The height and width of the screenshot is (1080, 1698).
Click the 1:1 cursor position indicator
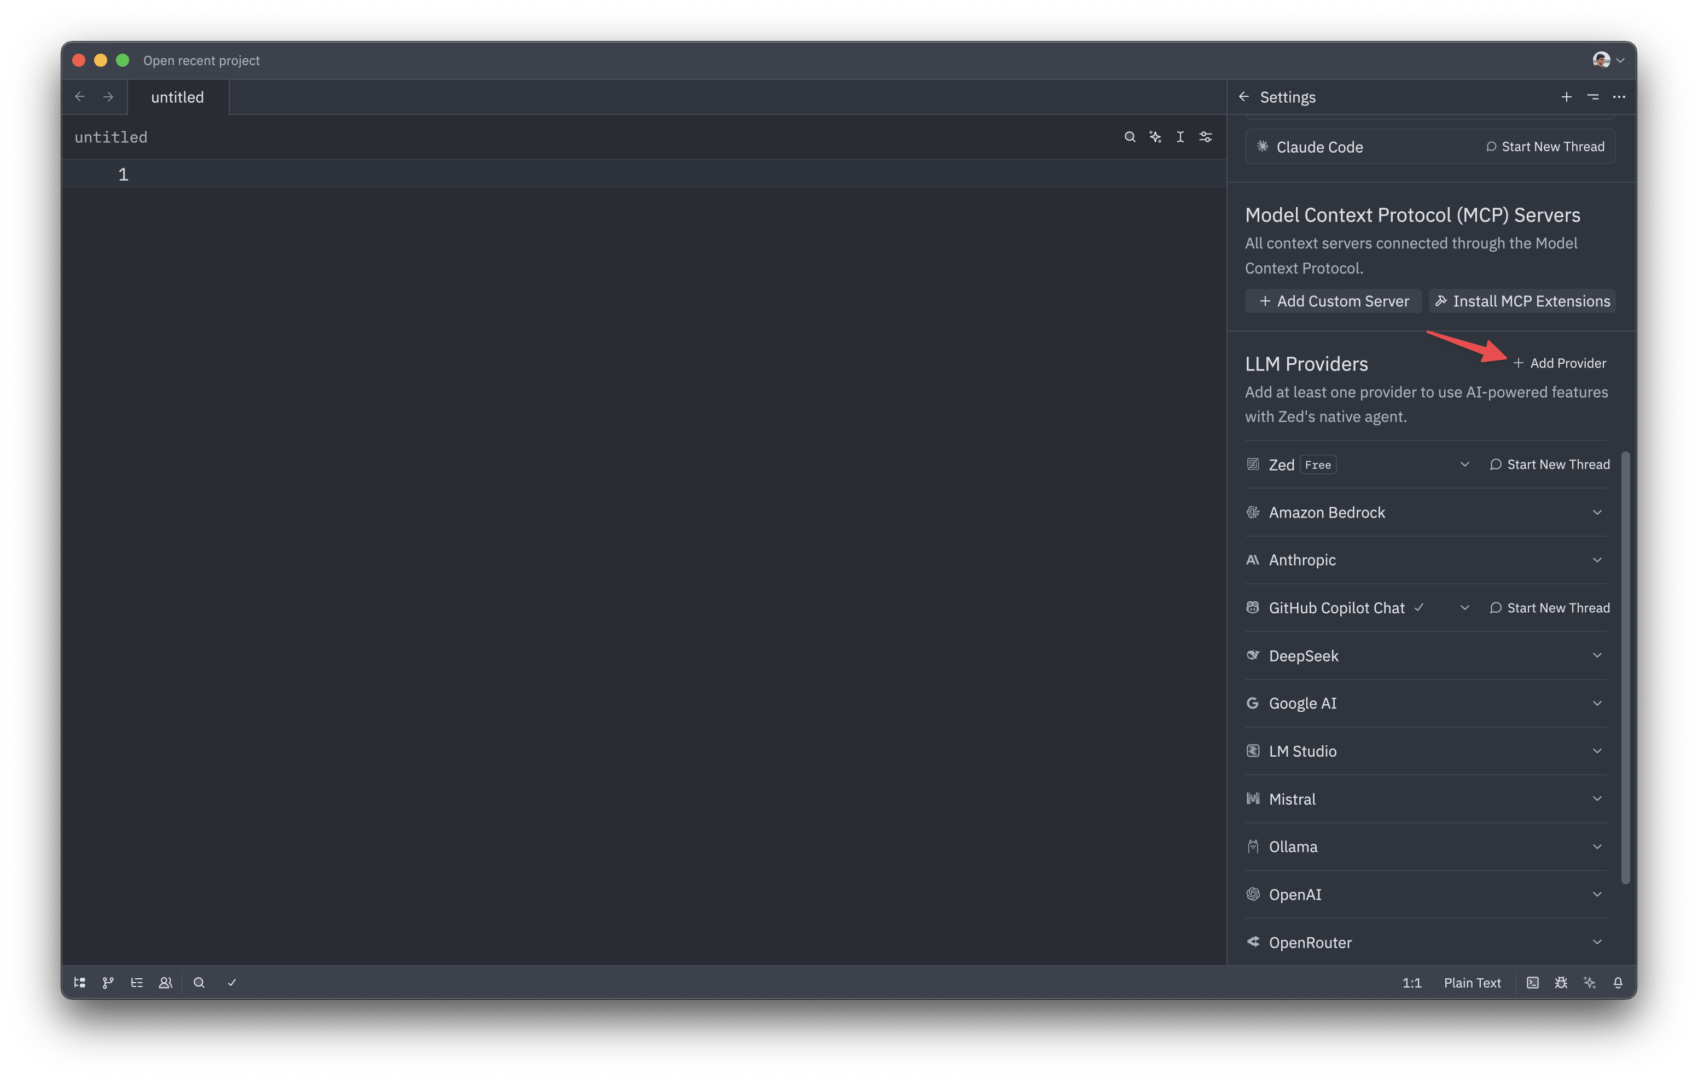click(x=1412, y=983)
